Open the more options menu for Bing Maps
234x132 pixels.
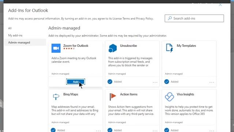pos(98,131)
